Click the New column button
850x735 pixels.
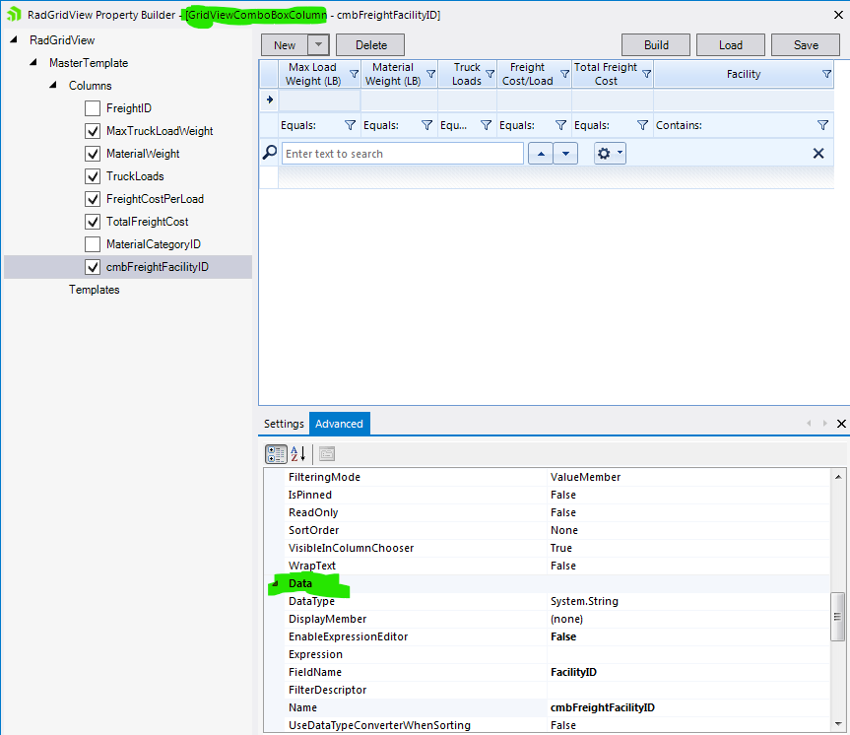(285, 45)
